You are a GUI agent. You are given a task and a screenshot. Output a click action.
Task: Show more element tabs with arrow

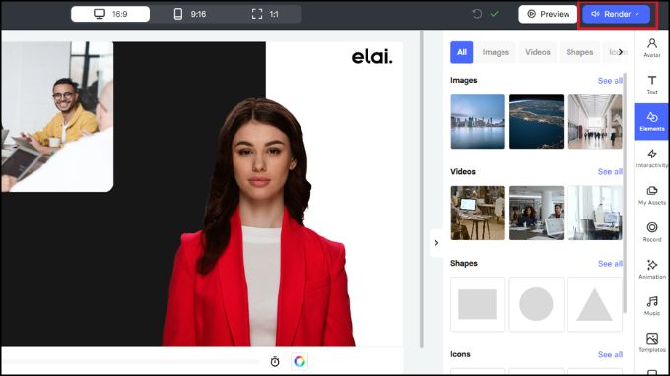click(x=621, y=52)
